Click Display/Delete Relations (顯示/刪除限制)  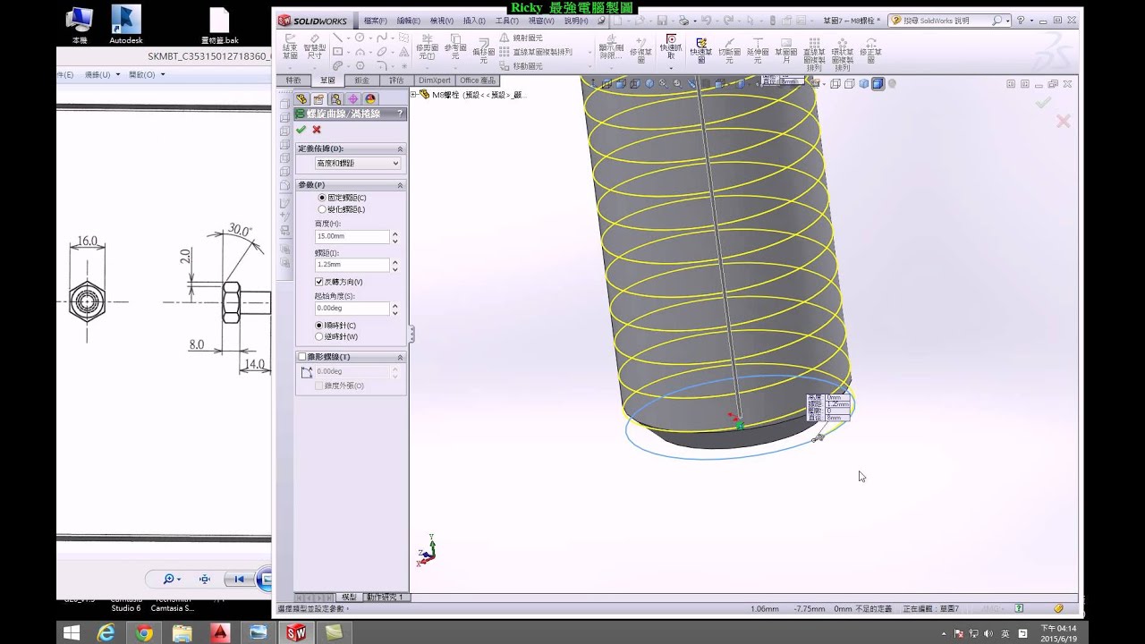point(611,47)
